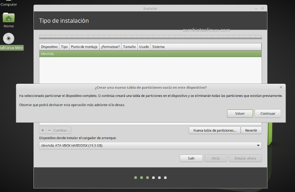Image resolution: width=295 pixels, height=192 pixels.
Task: Launch Install Linux Mint disc icon
Action: [9, 39]
